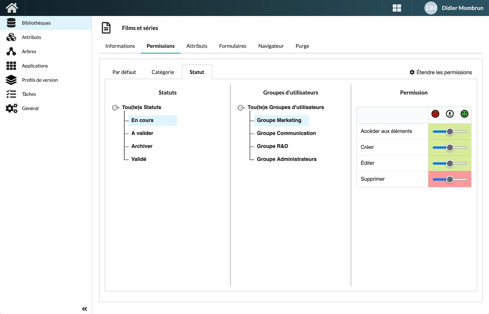Select Groupe Marketing
The height and width of the screenshot is (314, 489).
281,120
